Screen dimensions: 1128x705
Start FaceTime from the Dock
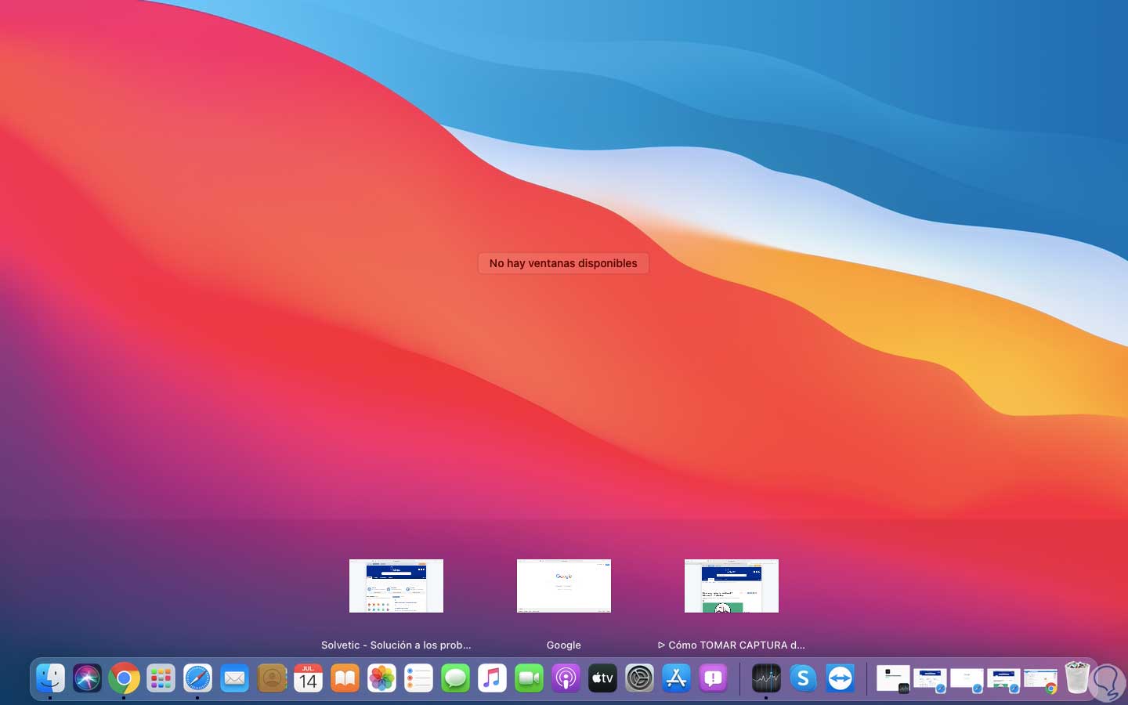point(530,678)
